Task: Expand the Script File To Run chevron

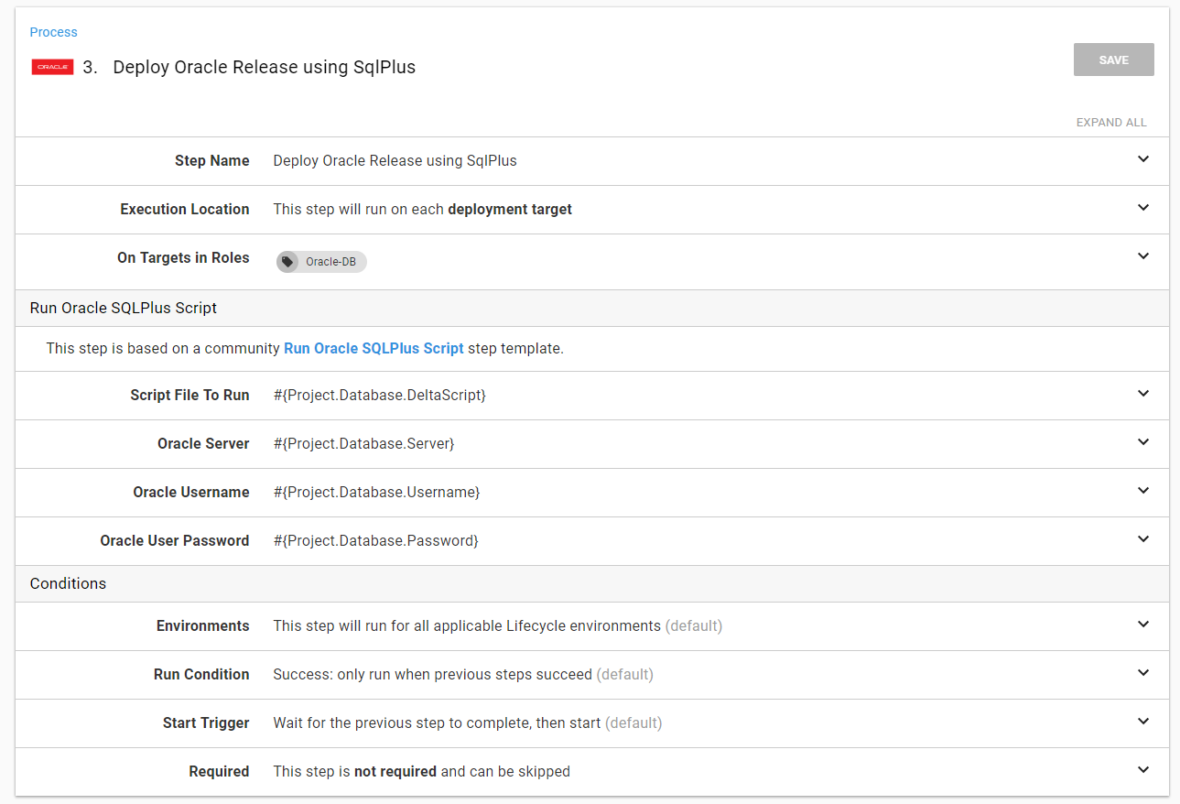Action: [1142, 394]
